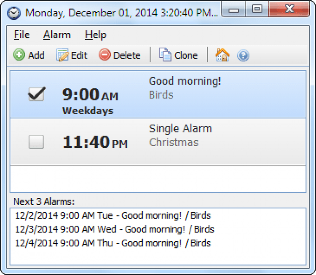316x275 pixels.
Task: Click the clock icon in title bar
Action: [14, 12]
